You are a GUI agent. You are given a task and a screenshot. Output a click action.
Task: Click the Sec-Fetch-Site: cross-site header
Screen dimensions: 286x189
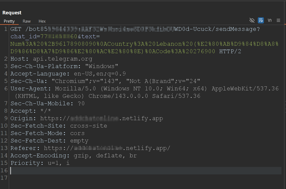tap(59, 126)
